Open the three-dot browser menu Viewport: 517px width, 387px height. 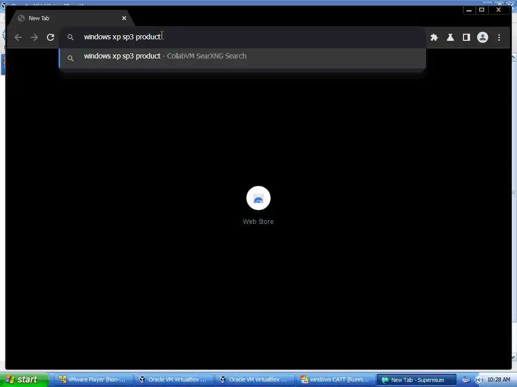pos(499,37)
